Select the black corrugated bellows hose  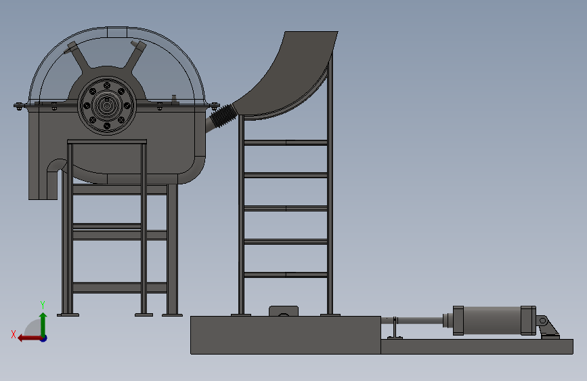223,116
